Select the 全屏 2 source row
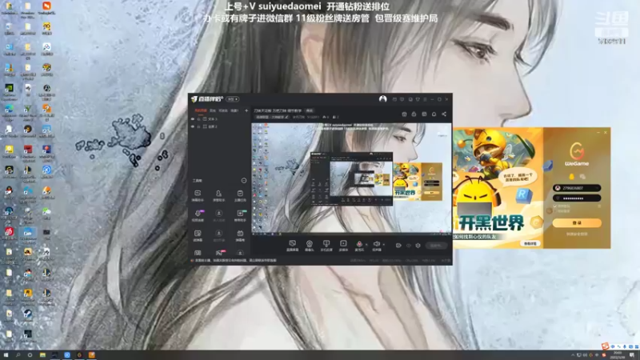 click(x=219, y=126)
